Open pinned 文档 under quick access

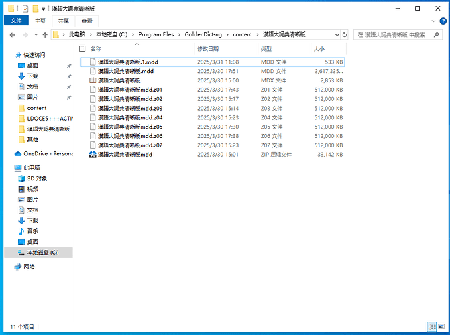pyautogui.click(x=32, y=86)
